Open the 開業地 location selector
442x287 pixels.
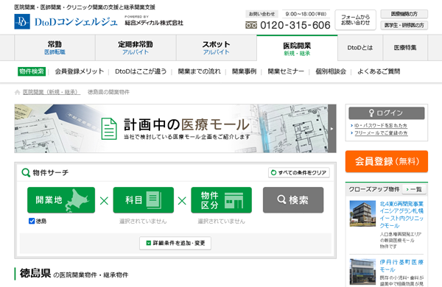pos(61,200)
